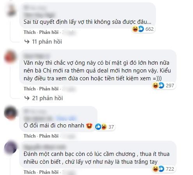The width and height of the screenshot is (193, 175).
Task: Open reactions count 297 on second comment
Action: [x=163, y=85]
